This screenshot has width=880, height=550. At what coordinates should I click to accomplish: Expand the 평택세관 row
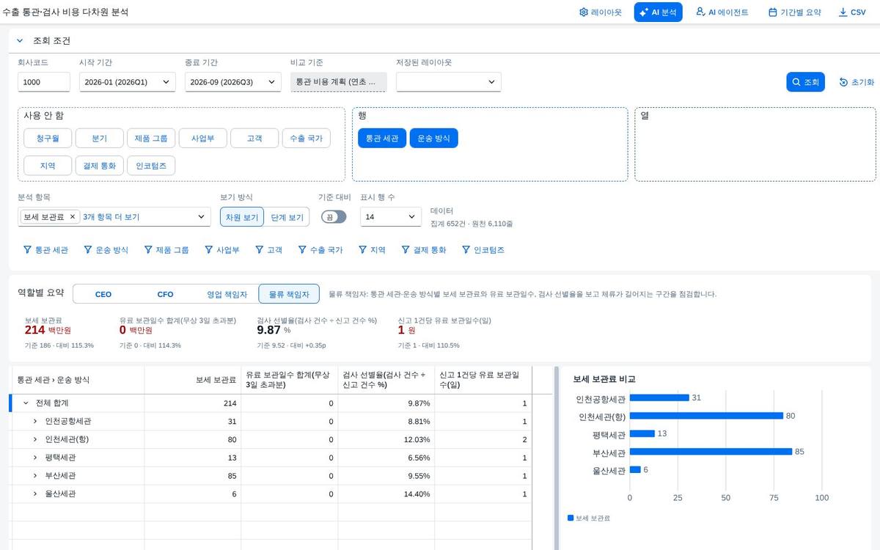click(x=35, y=458)
